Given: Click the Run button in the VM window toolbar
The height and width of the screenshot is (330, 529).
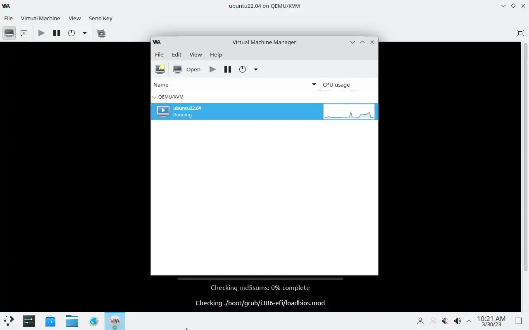Looking at the screenshot, I should pos(41,33).
